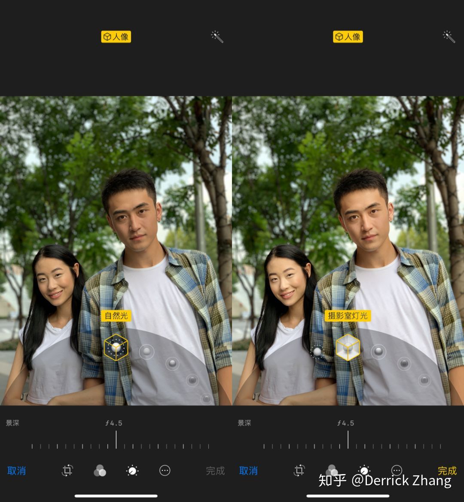Tap yellow 完成 to finish on right screen
This screenshot has width=464, height=502.
click(447, 471)
